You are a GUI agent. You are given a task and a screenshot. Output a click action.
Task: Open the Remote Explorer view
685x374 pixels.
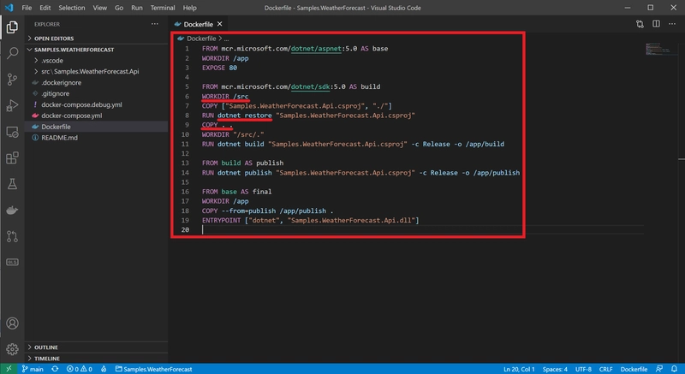pyautogui.click(x=12, y=132)
